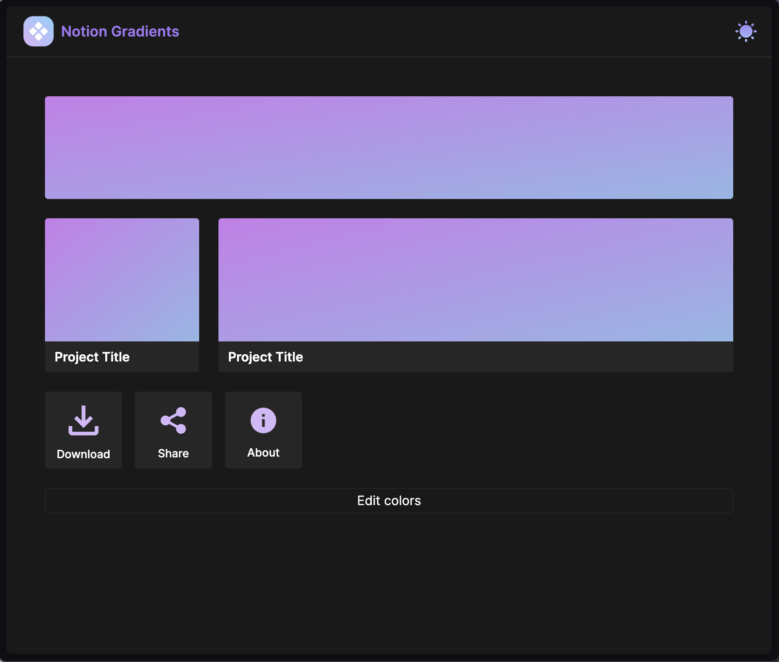The width and height of the screenshot is (779, 662).
Task: Select the wide cover gradient banner
Action: (x=389, y=148)
